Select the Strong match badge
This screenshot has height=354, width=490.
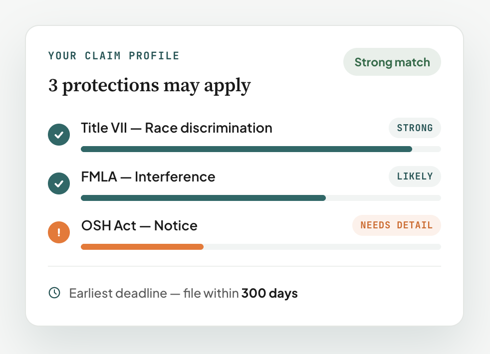[392, 62]
